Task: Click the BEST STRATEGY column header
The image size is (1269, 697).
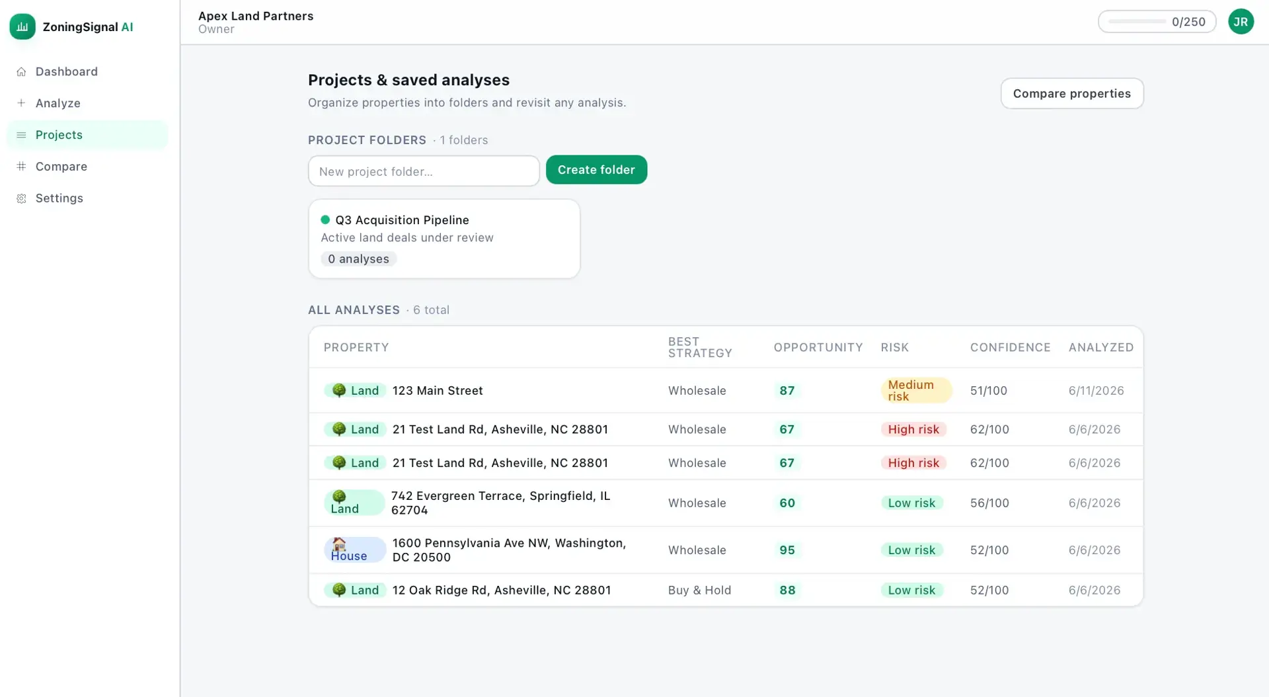Action: tap(700, 347)
